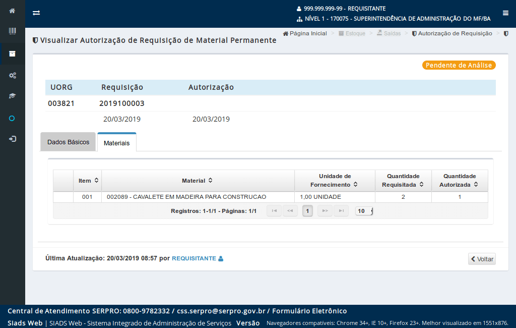Click the org chart icon beside NÍVEL 1

[x=299, y=19]
